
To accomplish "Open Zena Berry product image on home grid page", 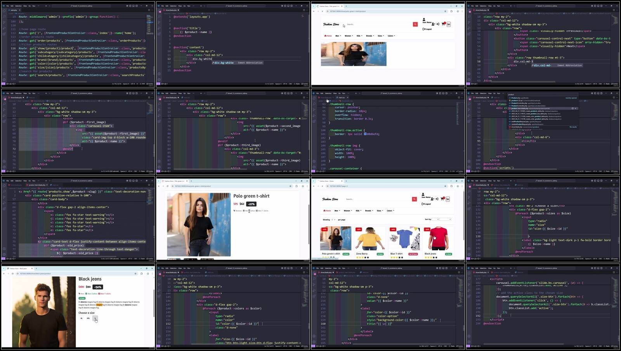I will point(369,239).
